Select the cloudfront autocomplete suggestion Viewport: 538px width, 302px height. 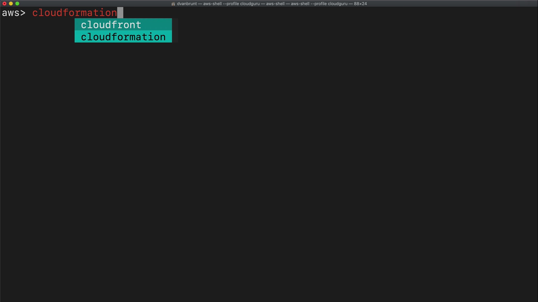point(111,25)
